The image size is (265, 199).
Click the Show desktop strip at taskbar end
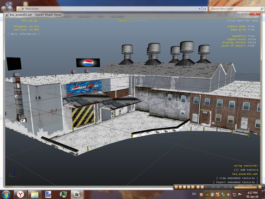(264, 194)
